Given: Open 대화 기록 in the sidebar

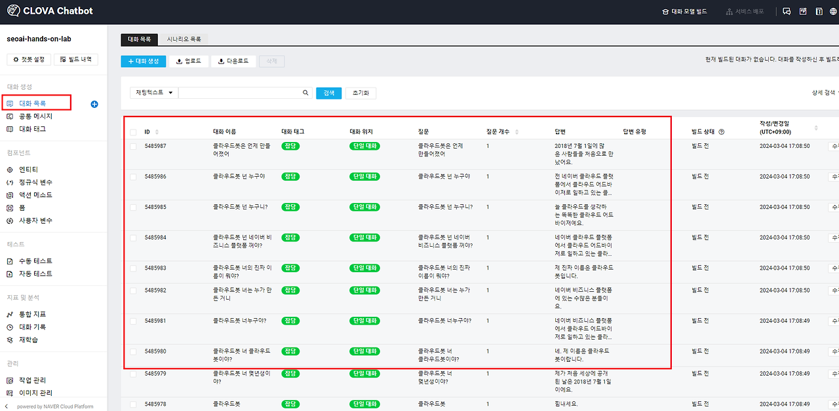Looking at the screenshot, I should [x=32, y=327].
